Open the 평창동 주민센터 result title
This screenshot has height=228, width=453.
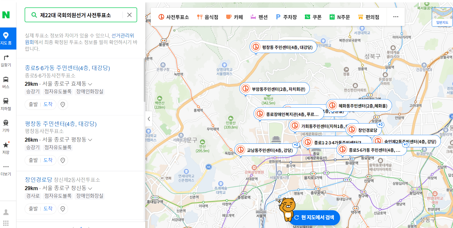click(x=61, y=124)
